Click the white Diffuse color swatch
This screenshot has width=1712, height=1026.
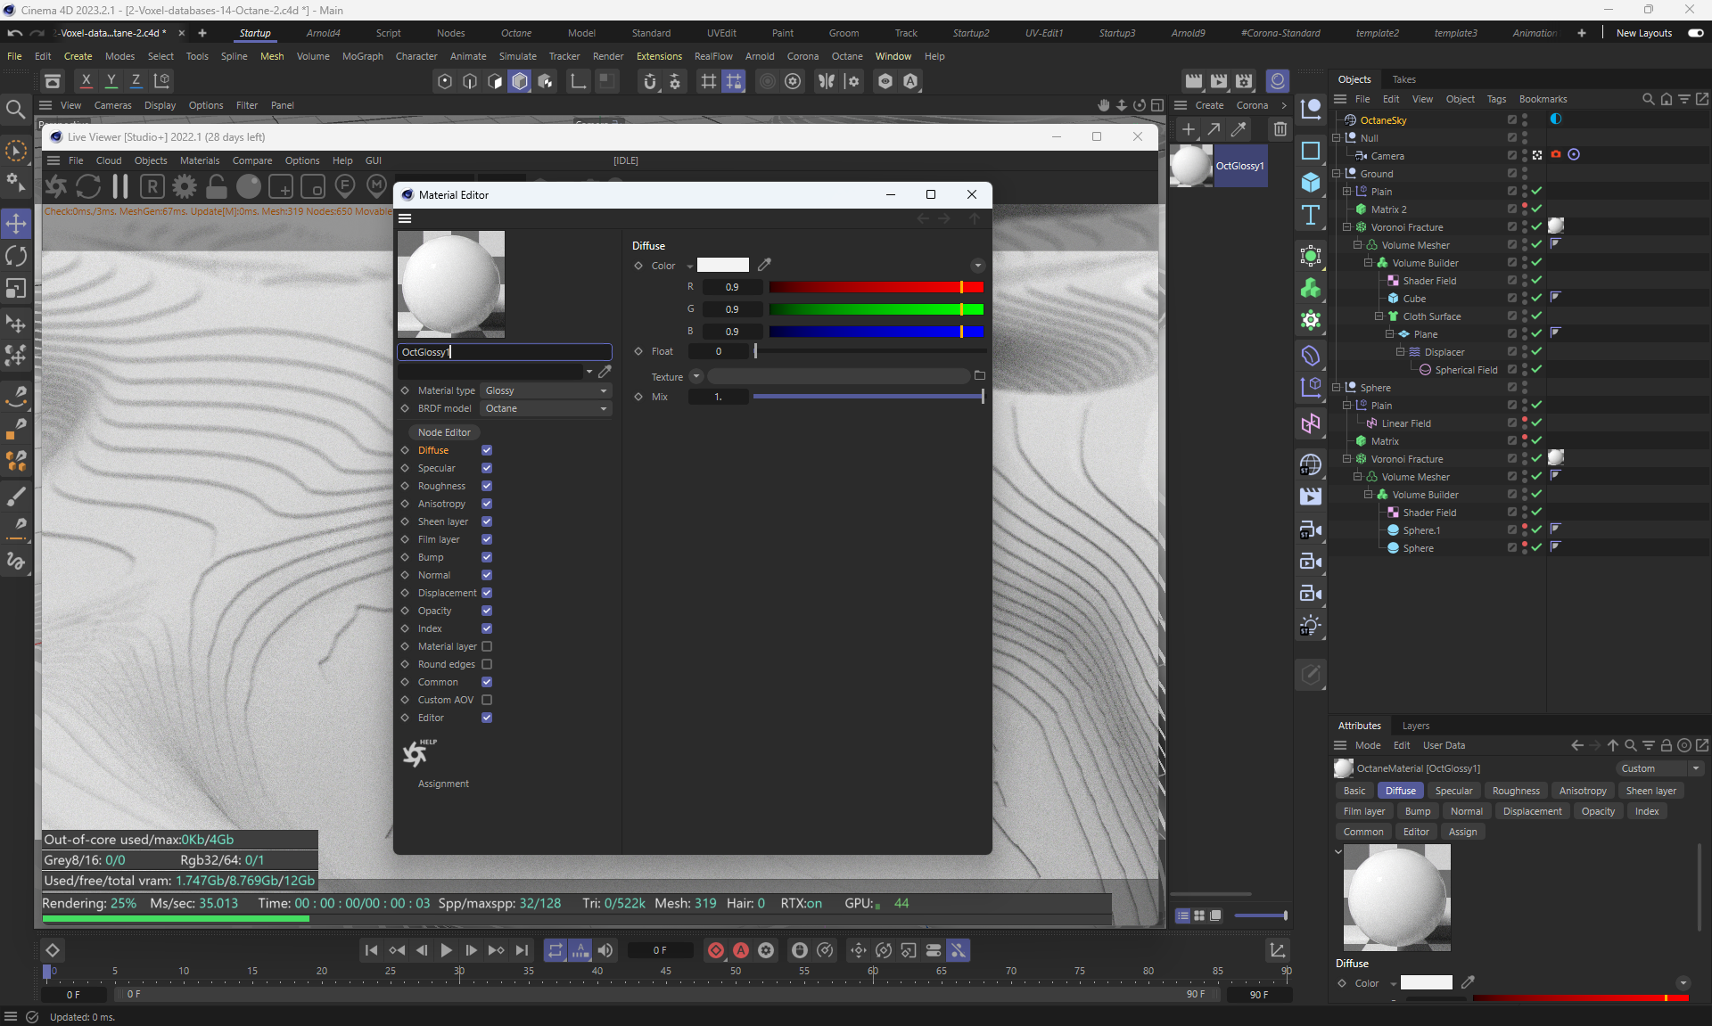point(722,265)
